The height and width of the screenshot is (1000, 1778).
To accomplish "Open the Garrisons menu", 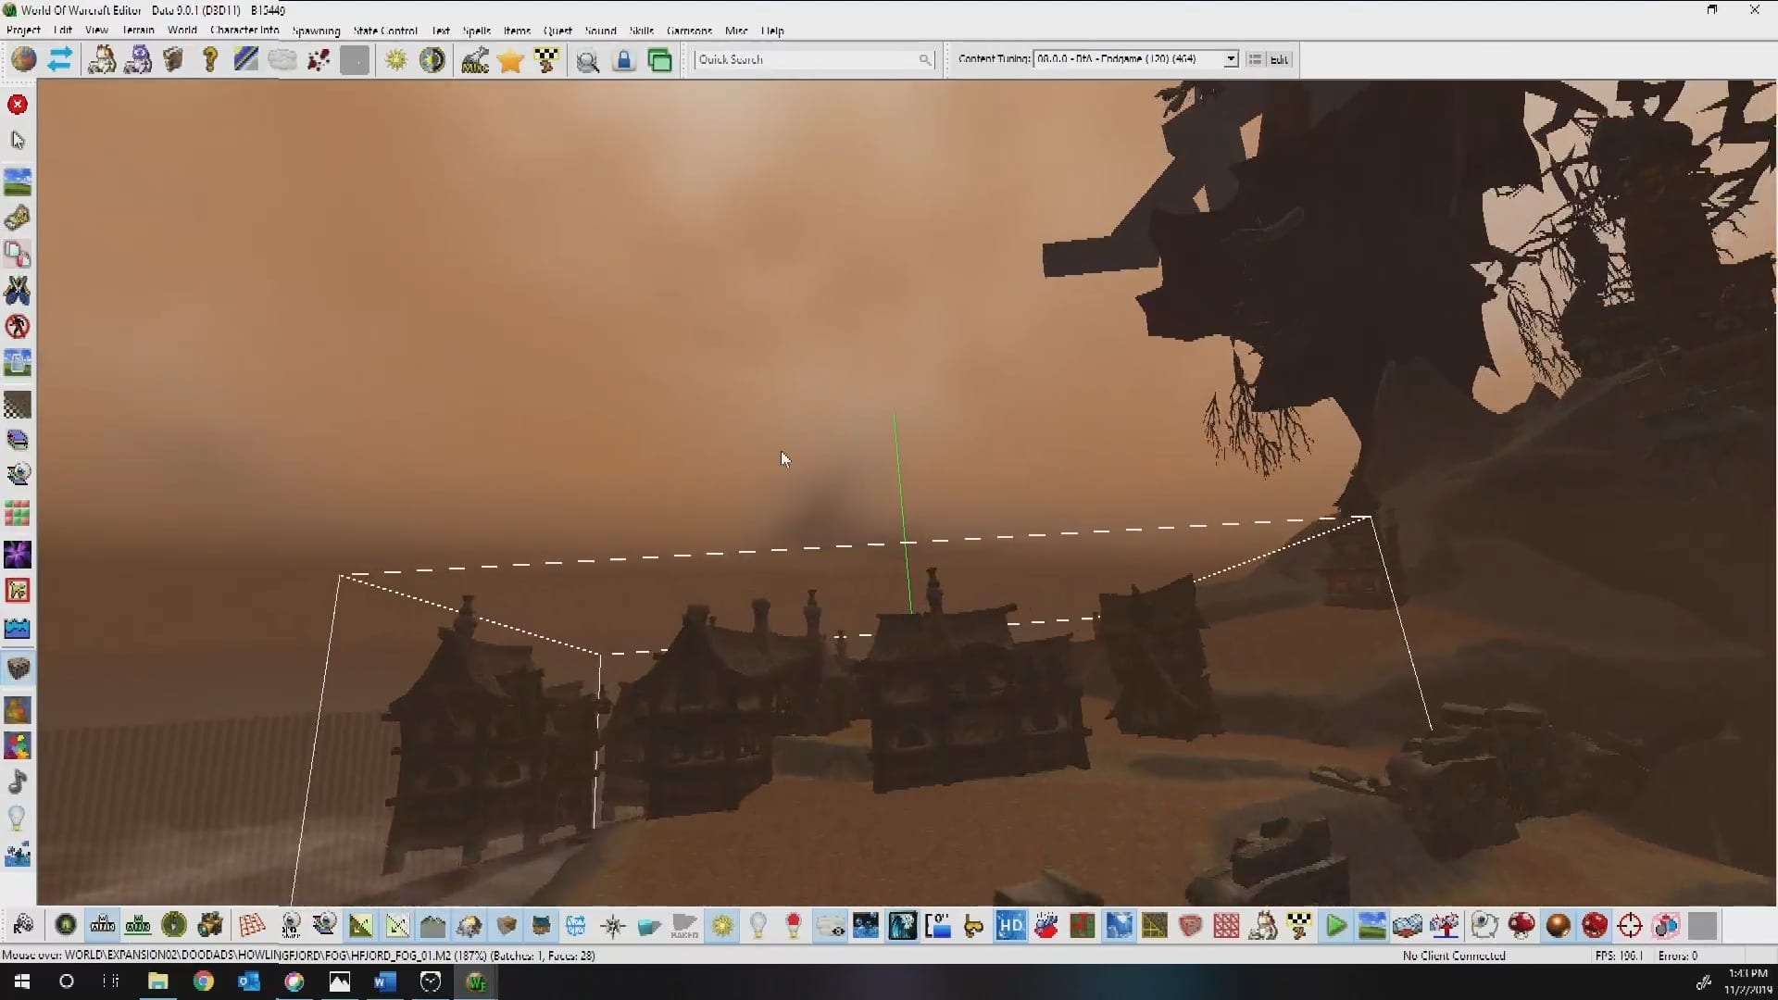I will 689,31.
